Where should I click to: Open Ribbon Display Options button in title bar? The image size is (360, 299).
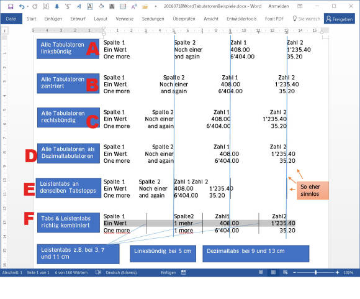(300, 6)
